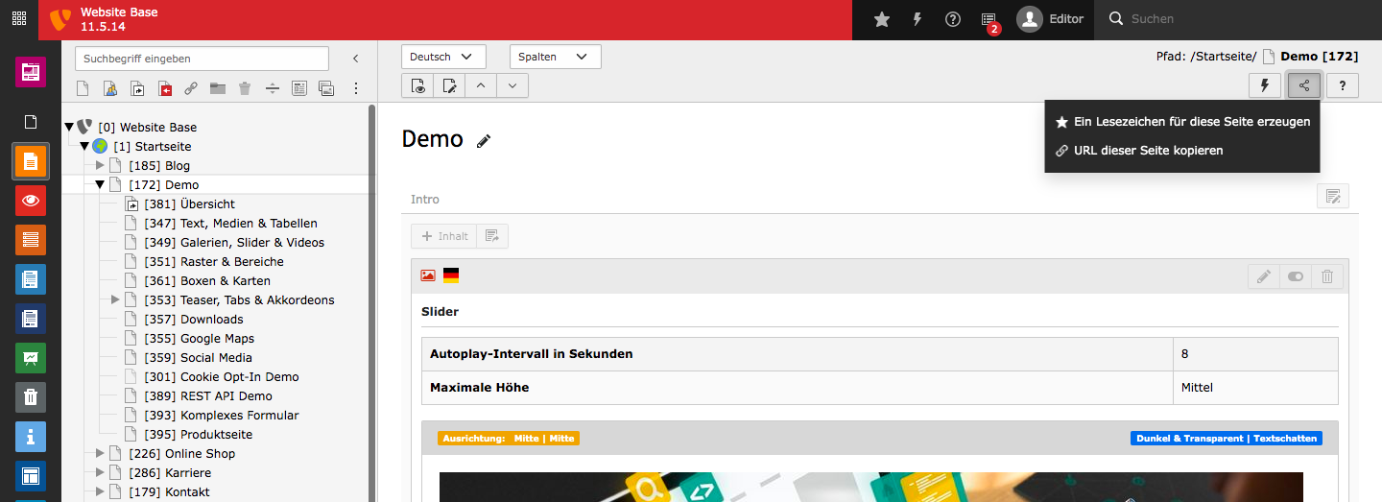The image size is (1382, 502).
Task: Open the light blue document module icon
Action: click(31, 279)
